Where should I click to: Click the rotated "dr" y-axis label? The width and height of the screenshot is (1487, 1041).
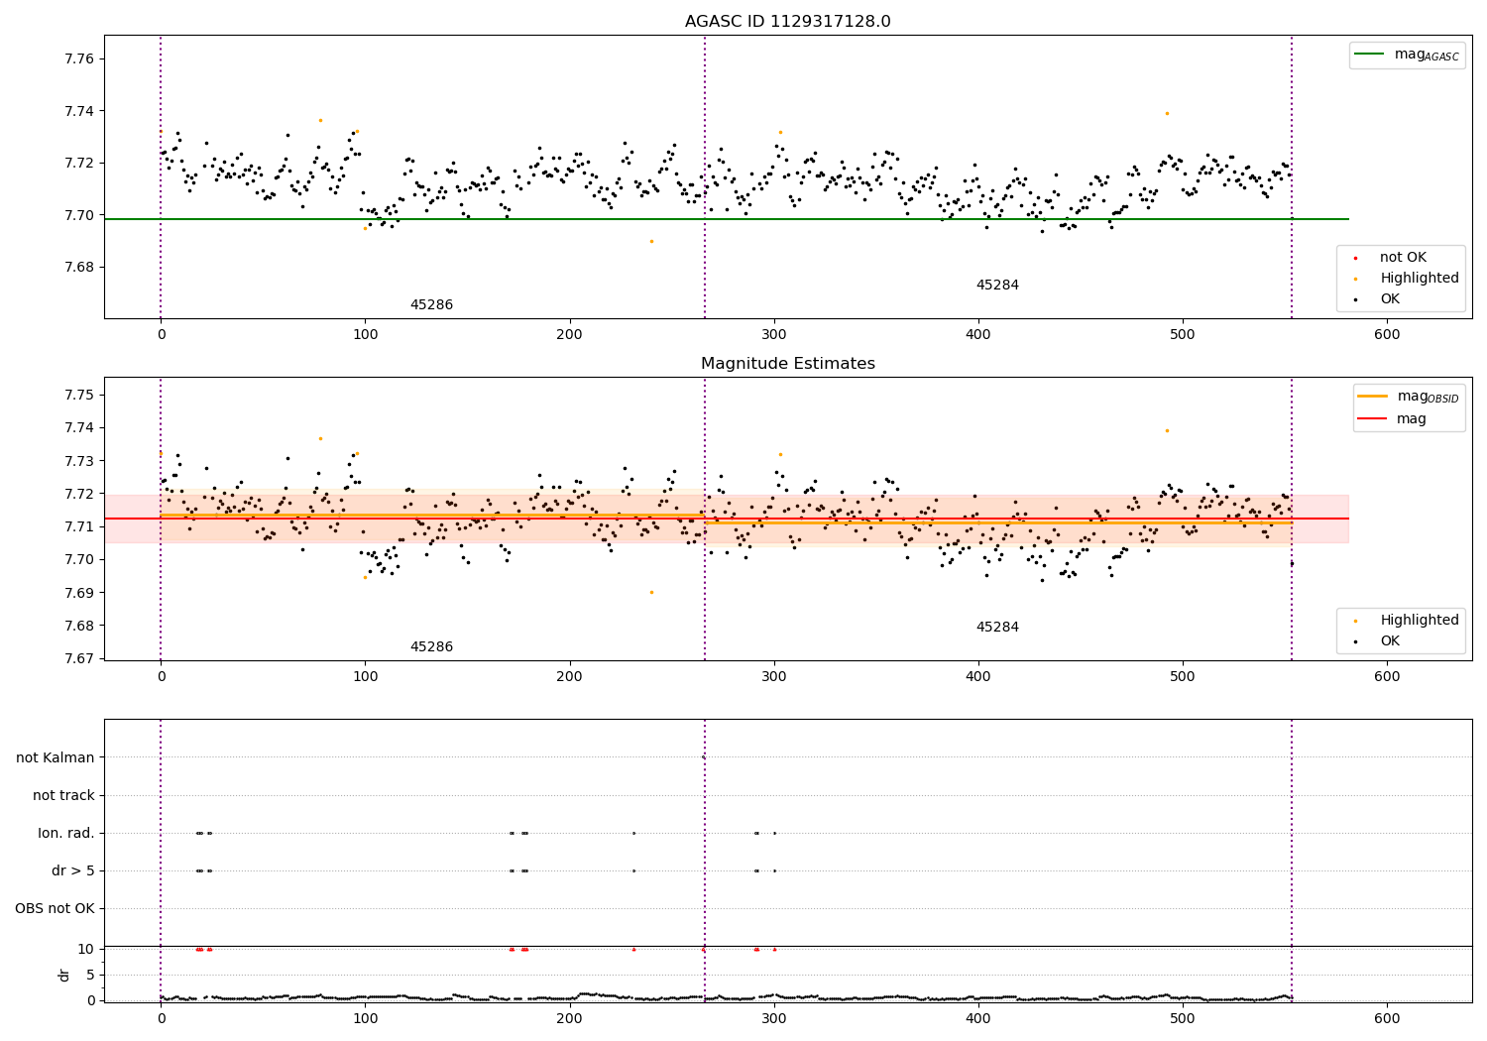click(64, 975)
